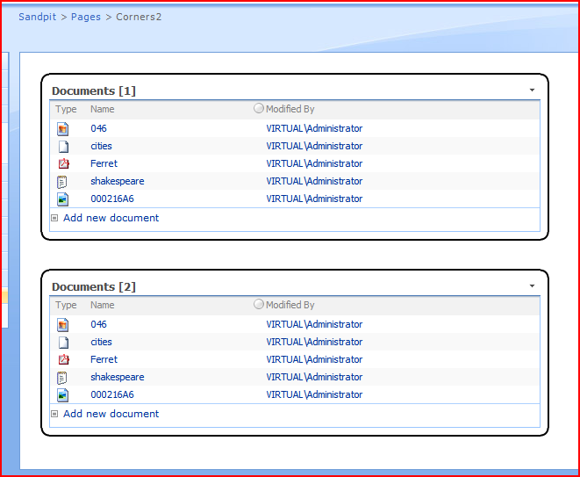Open the shakespeare document in Documents [2]
The height and width of the screenshot is (477, 580).
[x=117, y=377]
